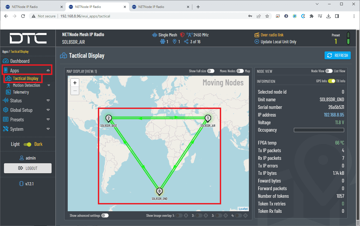Image resolution: width=360 pixels, height=226 pixels.
Task: Enable Show advanced settings toggle
Action: tap(105, 215)
